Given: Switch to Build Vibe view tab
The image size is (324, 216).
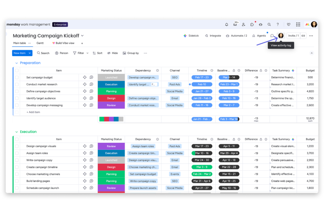Looking at the screenshot, I should point(63,43).
